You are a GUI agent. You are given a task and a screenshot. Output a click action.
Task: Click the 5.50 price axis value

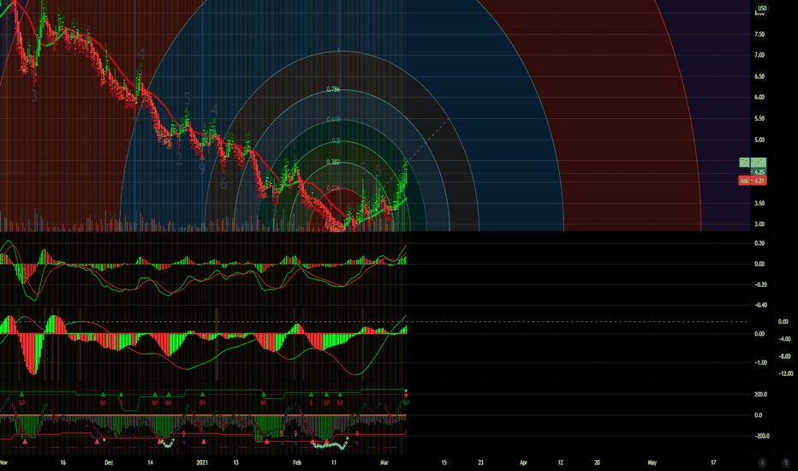tap(759, 119)
